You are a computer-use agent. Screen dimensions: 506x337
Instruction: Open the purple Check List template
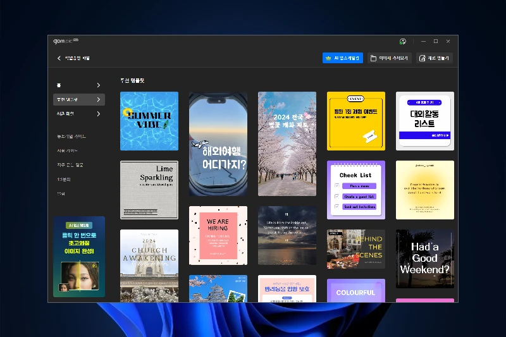[x=356, y=190]
